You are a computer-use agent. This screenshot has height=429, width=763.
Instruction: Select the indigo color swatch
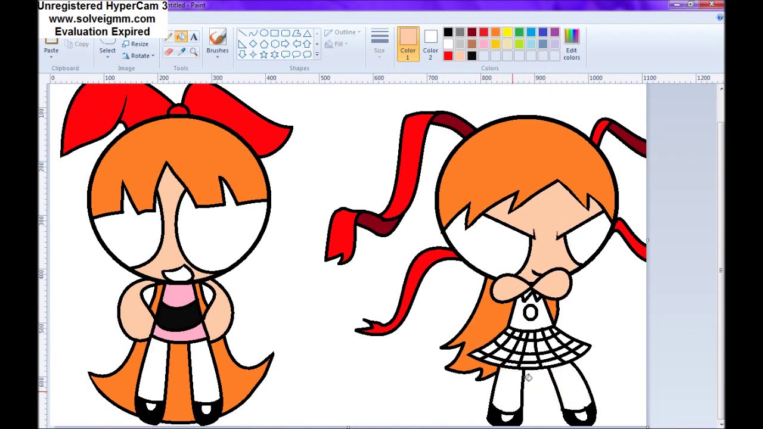542,32
